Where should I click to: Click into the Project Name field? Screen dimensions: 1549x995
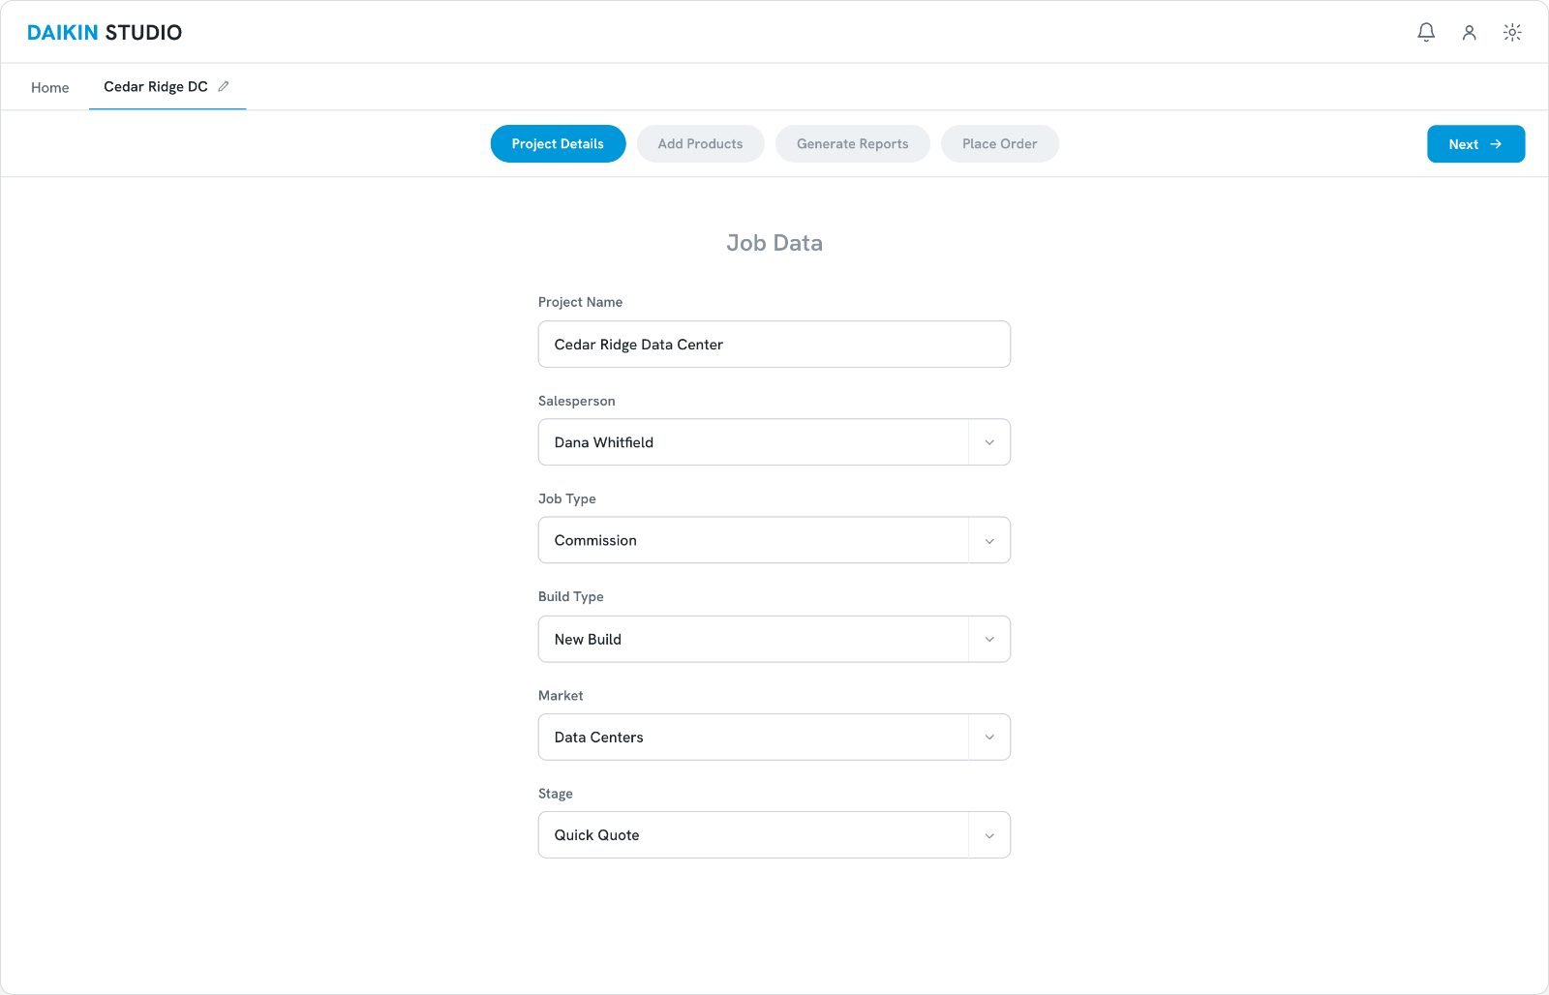(774, 345)
